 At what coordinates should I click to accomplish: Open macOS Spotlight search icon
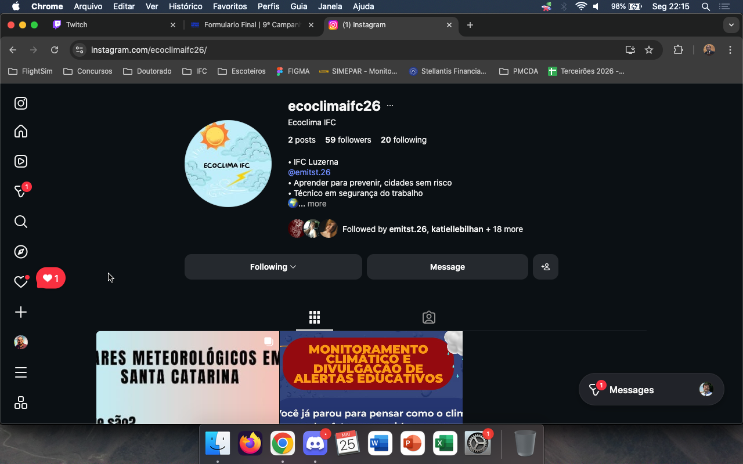tap(706, 6)
